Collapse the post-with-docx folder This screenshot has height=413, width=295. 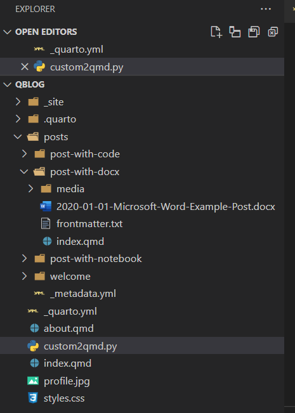click(24, 171)
